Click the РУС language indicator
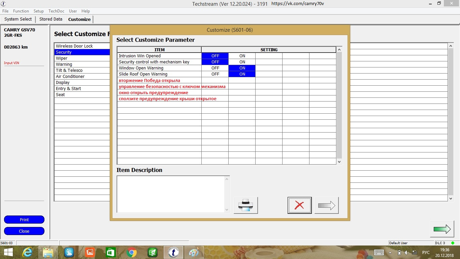 coord(426,252)
